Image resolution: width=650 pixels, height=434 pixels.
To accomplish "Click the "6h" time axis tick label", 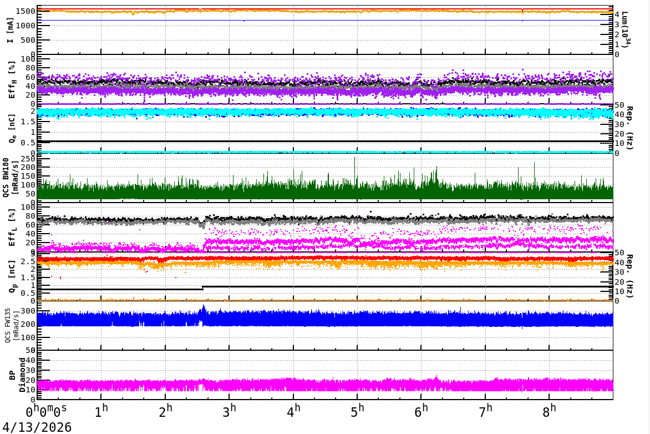I will click(421, 411).
